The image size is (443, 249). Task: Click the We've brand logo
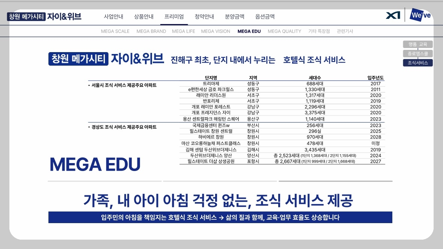[x=420, y=15]
